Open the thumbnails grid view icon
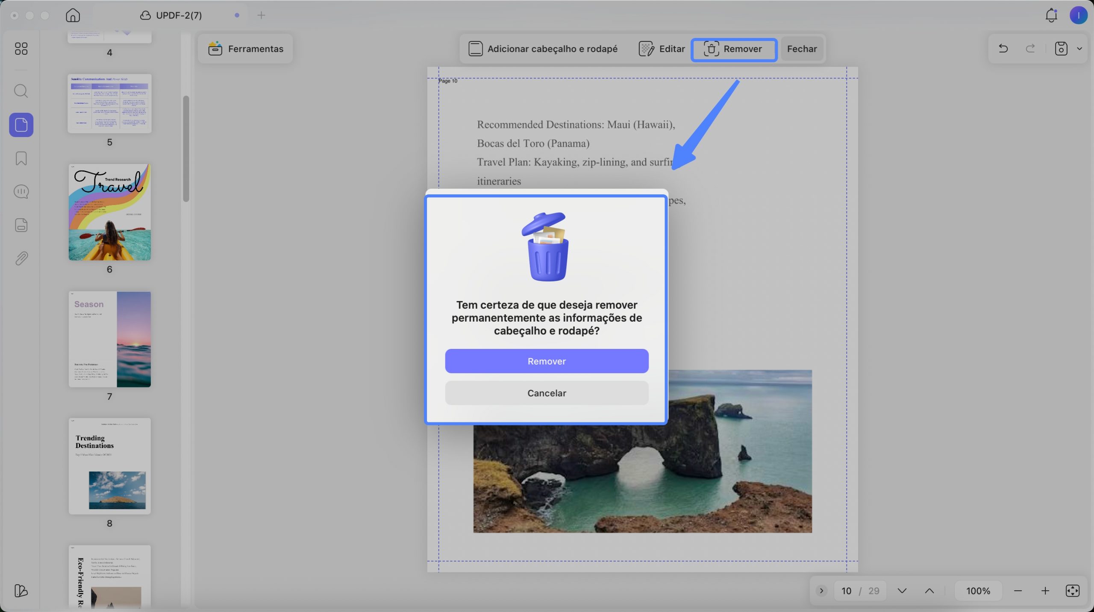The width and height of the screenshot is (1094, 612). tap(21, 49)
